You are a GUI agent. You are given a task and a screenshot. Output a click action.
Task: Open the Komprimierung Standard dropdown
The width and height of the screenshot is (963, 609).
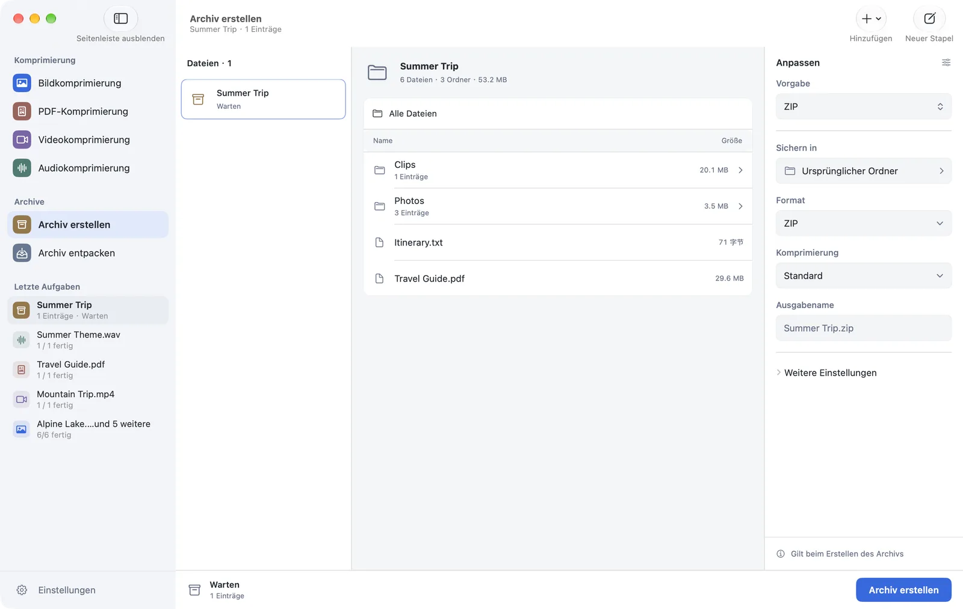coord(864,276)
